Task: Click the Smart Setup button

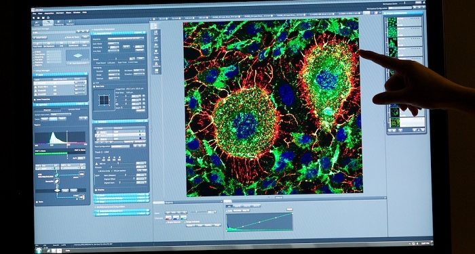Action: [x=40, y=37]
